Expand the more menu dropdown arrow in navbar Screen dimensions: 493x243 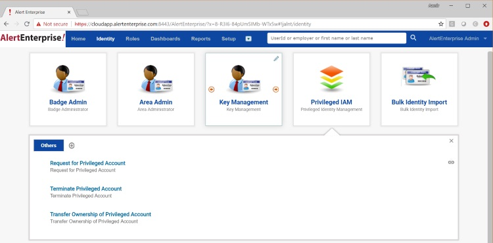point(248,39)
